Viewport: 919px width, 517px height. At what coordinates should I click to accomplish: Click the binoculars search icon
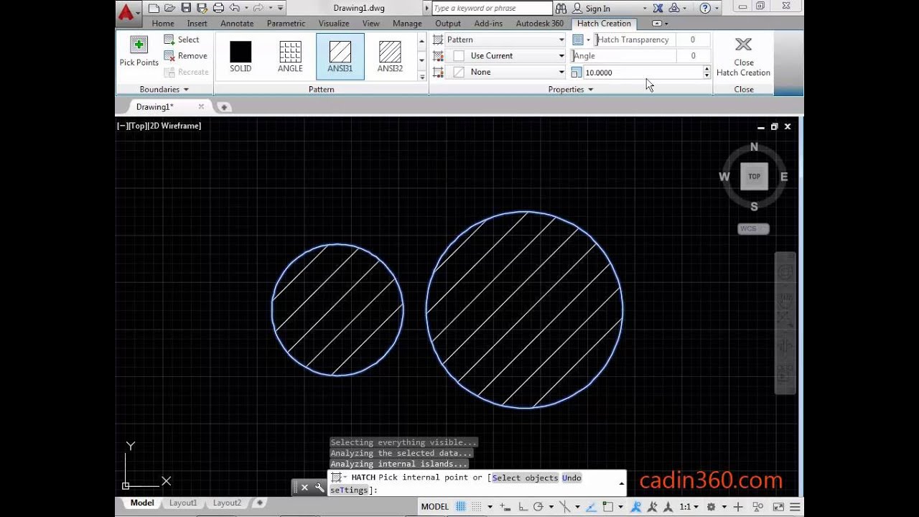561,9
